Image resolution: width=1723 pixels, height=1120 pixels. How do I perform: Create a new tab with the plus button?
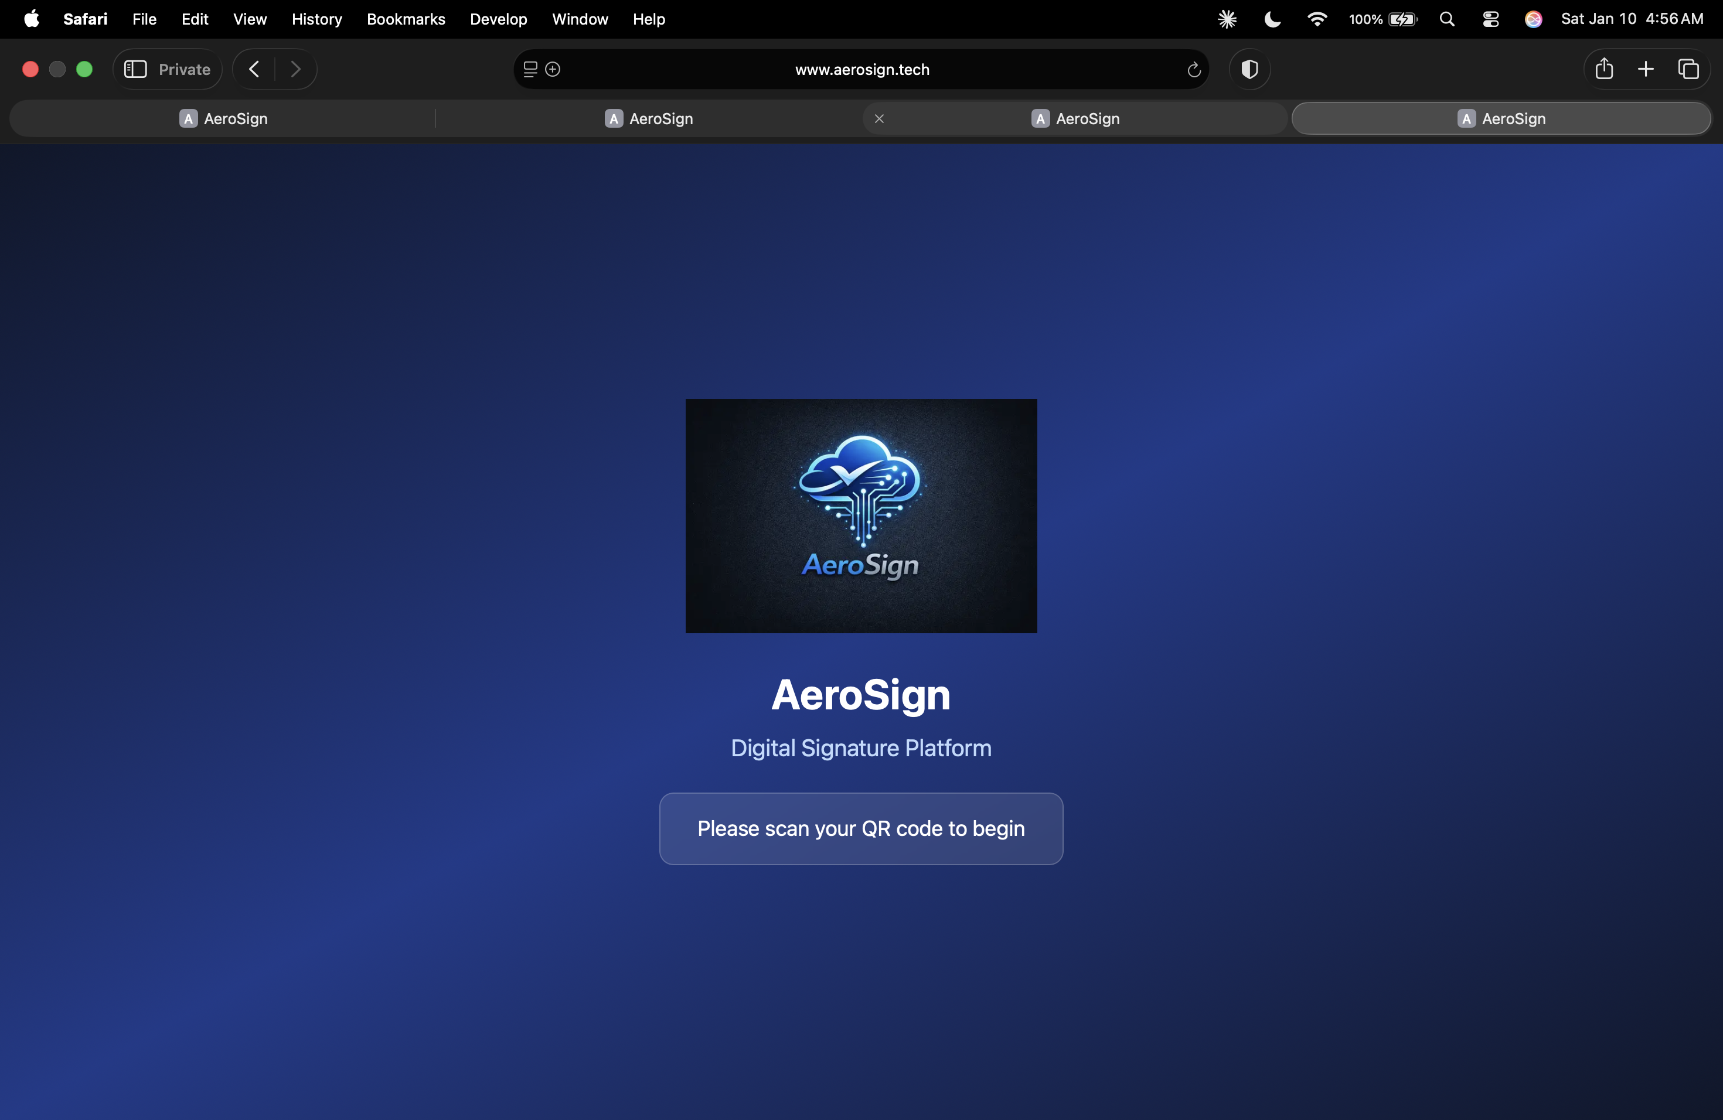[1645, 69]
